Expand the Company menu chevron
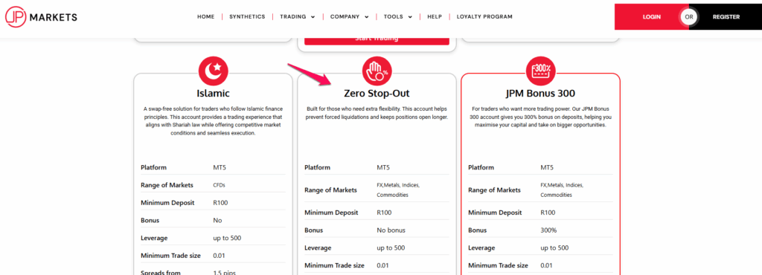The height and width of the screenshot is (275, 762). pyautogui.click(x=366, y=17)
